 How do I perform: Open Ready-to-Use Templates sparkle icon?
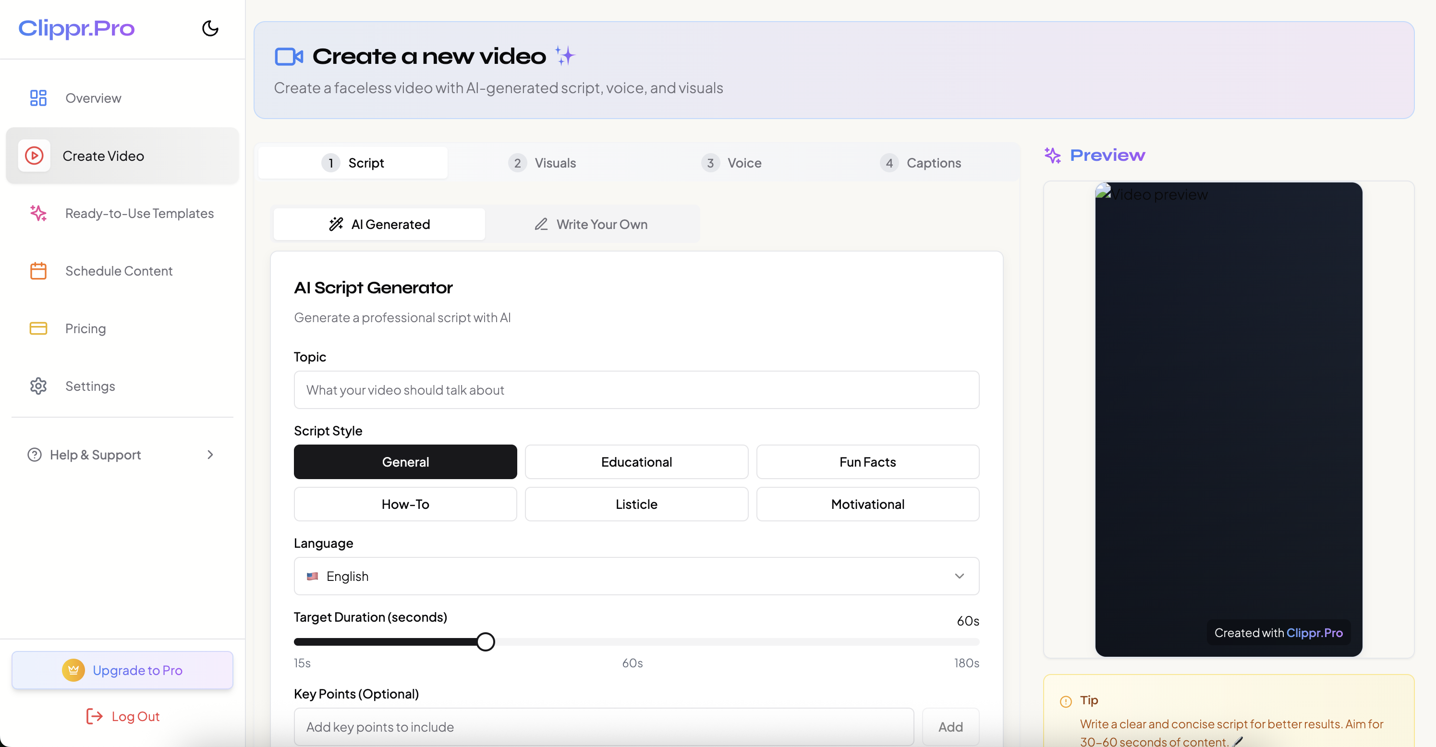38,213
